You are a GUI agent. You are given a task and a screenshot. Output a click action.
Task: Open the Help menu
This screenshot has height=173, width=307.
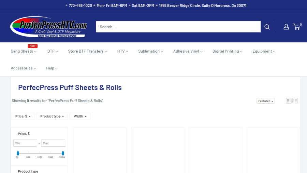coord(52,68)
